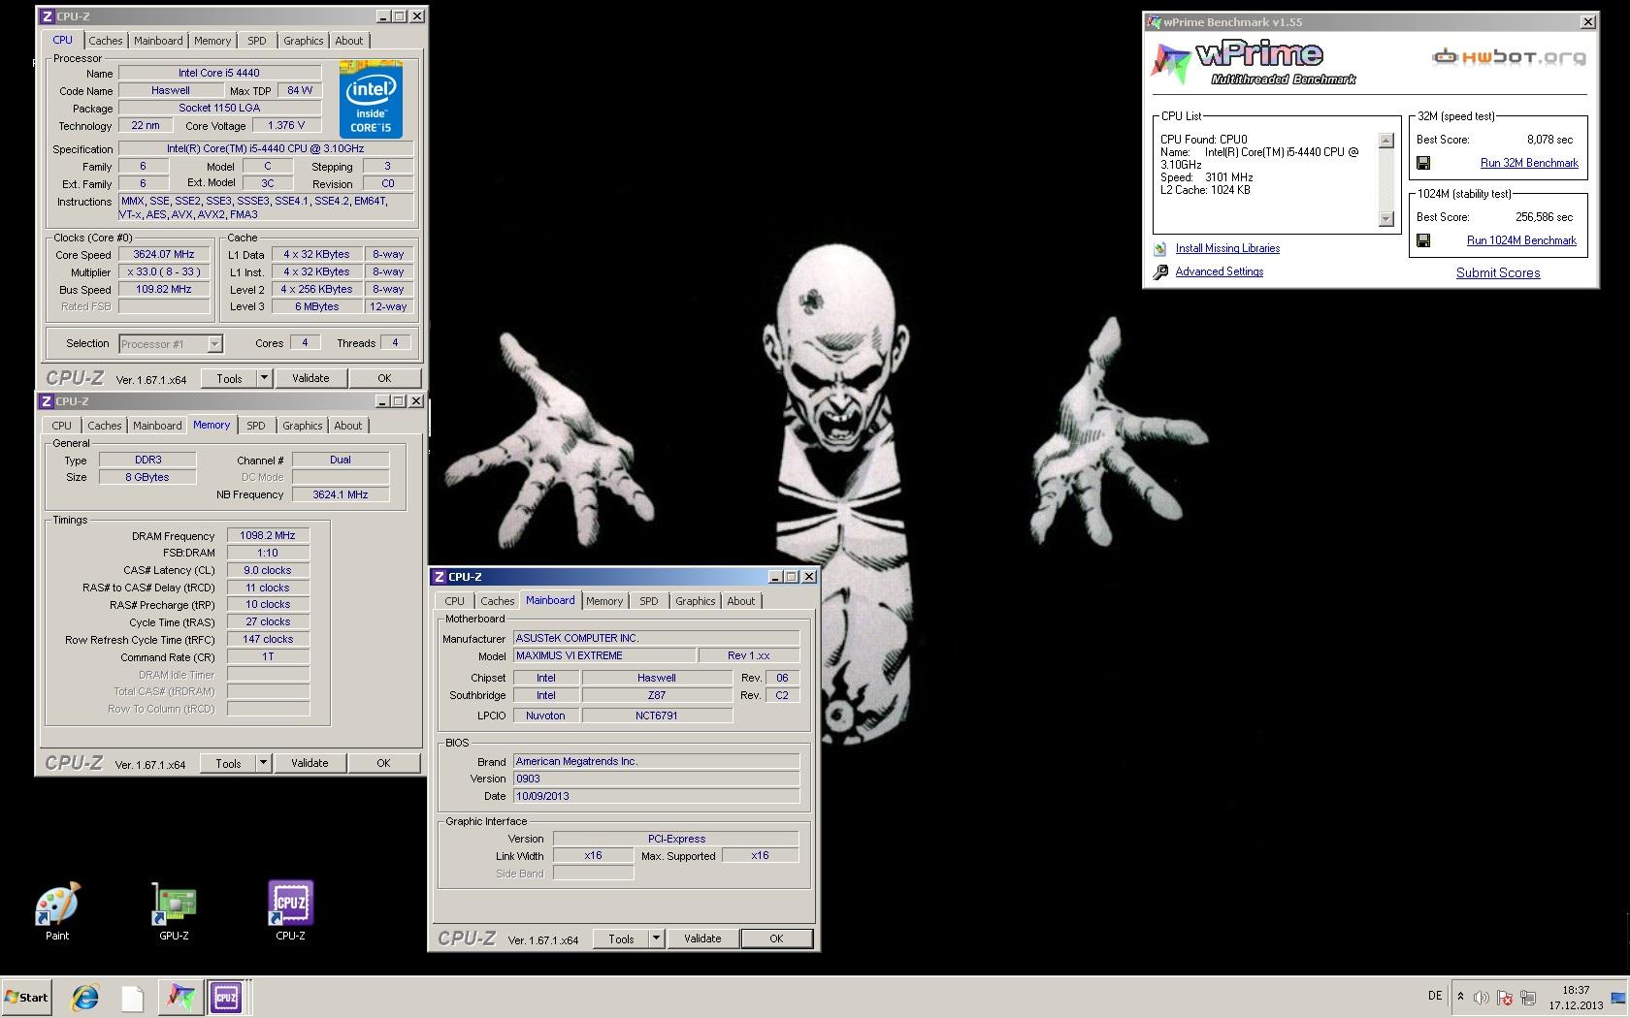Image resolution: width=1630 pixels, height=1018 pixels.
Task: Click the network tray icon
Action: 1528,998
